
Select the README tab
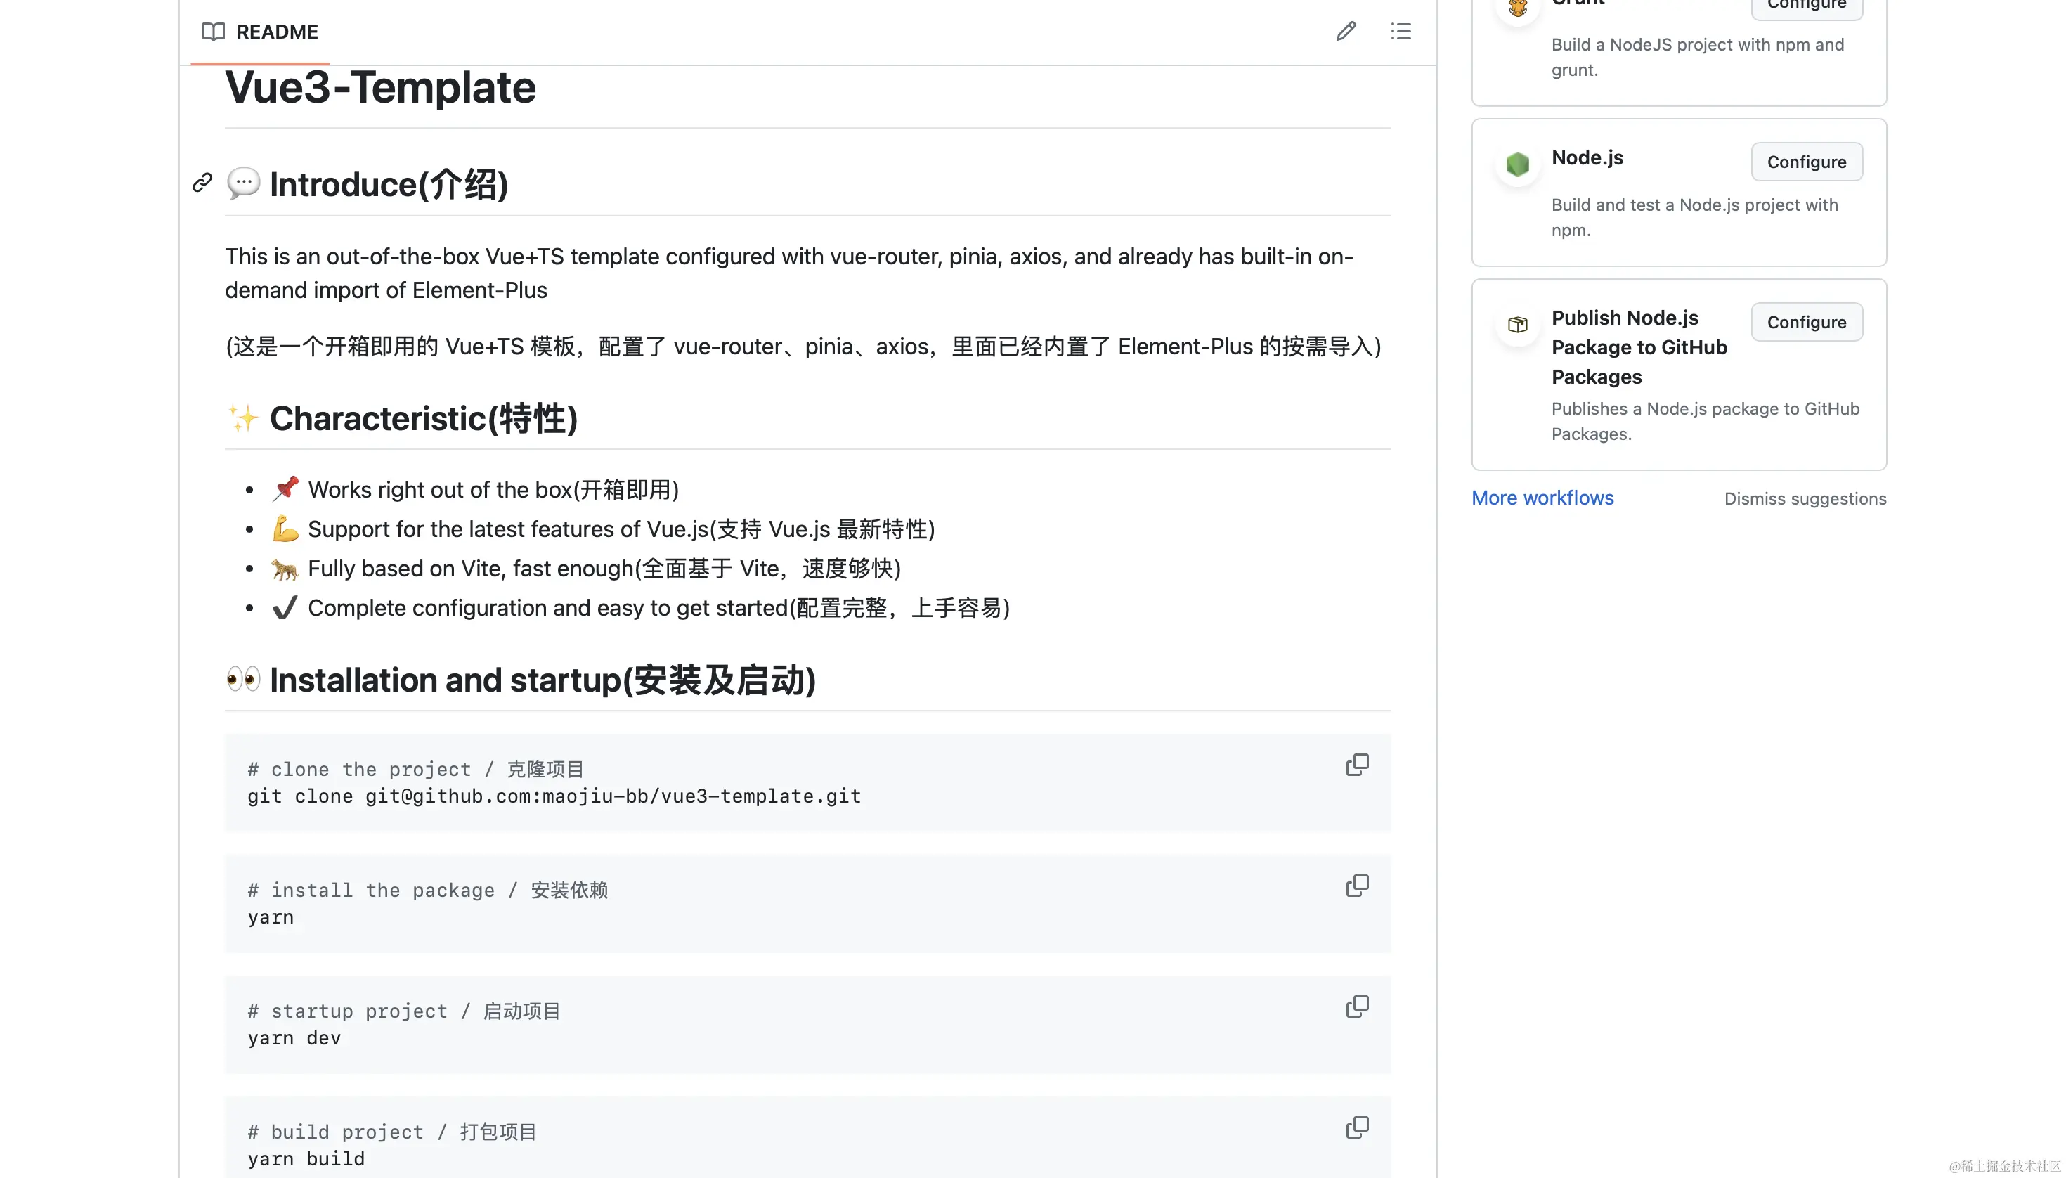pos(276,32)
